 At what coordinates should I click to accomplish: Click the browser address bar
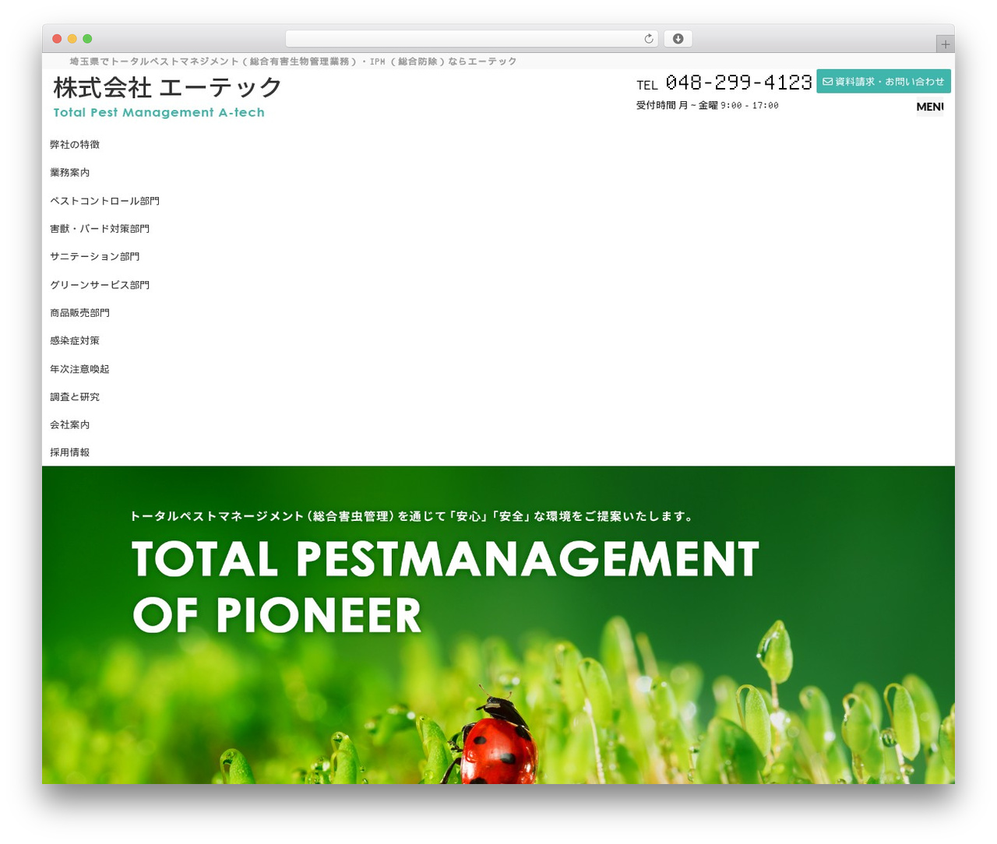[x=471, y=39]
